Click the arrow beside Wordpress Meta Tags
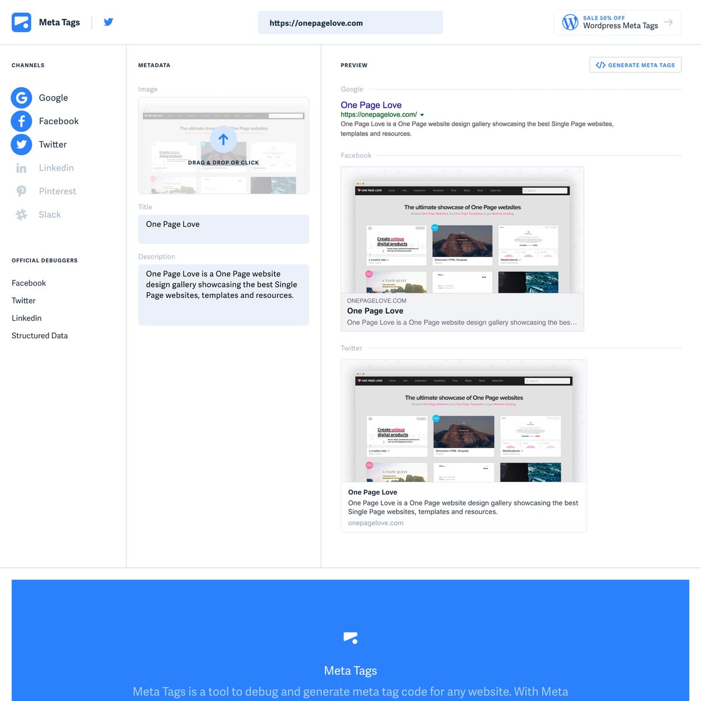Image resolution: width=701 pixels, height=701 pixels. point(668,22)
